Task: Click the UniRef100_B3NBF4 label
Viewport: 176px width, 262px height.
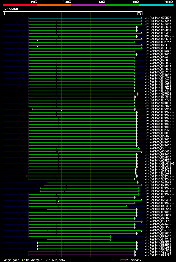Action: [158, 66]
